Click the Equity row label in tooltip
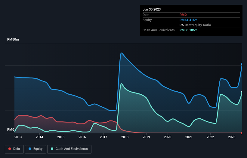The width and height of the screenshot is (247, 158). 147,20
